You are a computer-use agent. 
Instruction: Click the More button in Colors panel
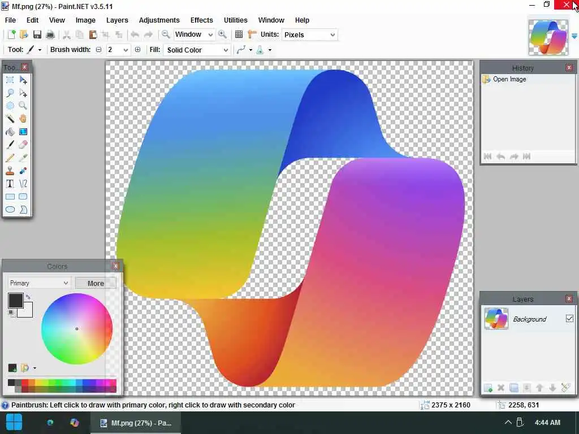pyautogui.click(x=96, y=283)
